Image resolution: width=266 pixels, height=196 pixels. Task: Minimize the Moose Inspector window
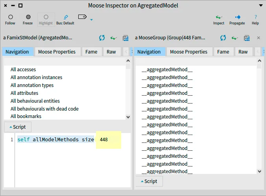(13, 6)
